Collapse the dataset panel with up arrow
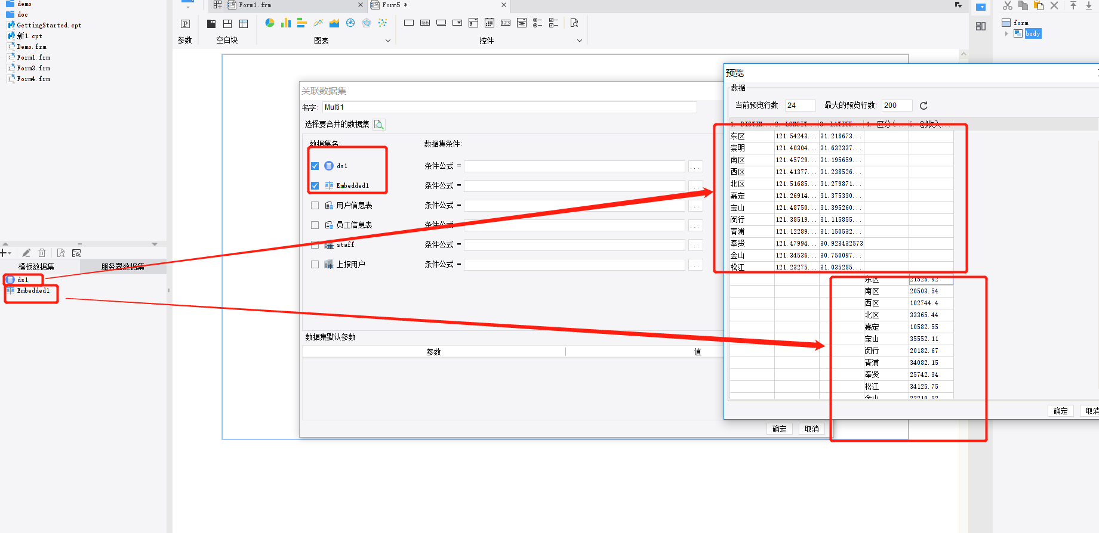Image resolution: width=1099 pixels, height=533 pixels. (5, 244)
